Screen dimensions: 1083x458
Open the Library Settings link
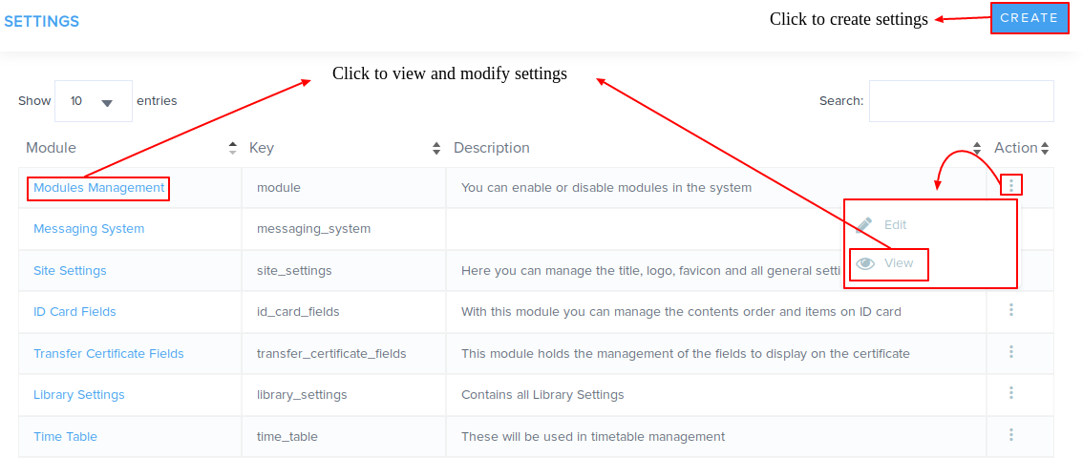pyautogui.click(x=78, y=395)
